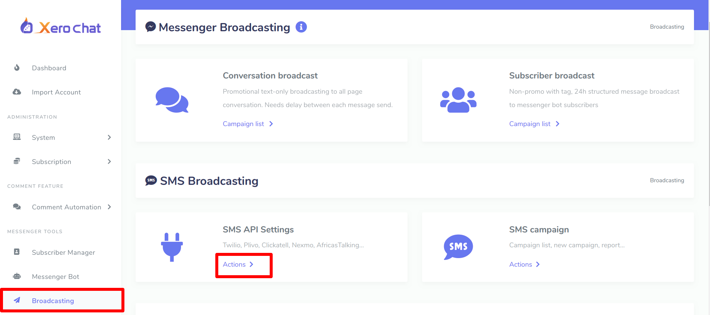Image resolution: width=710 pixels, height=315 pixels.
Task: Click the Subscriber broadcast people icon
Action: tap(458, 100)
